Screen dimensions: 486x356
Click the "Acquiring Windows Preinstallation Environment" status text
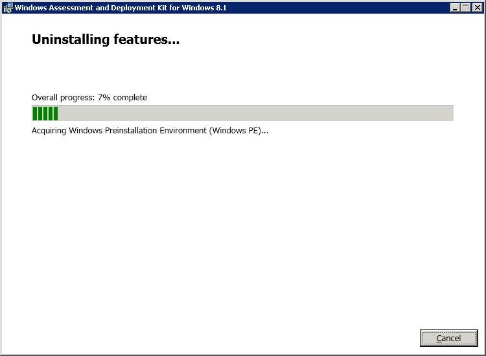pyautogui.click(x=150, y=131)
